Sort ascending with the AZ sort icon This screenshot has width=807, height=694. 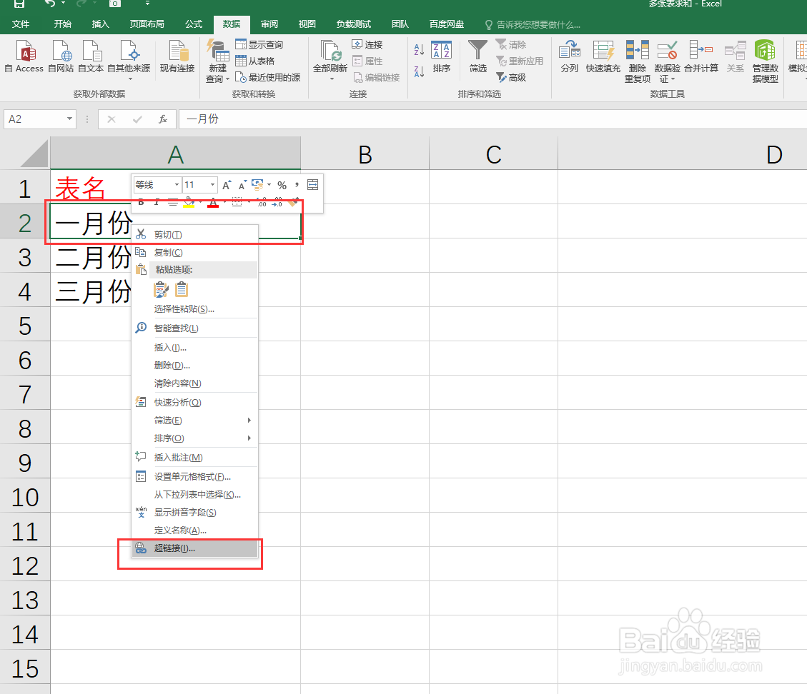pos(417,50)
